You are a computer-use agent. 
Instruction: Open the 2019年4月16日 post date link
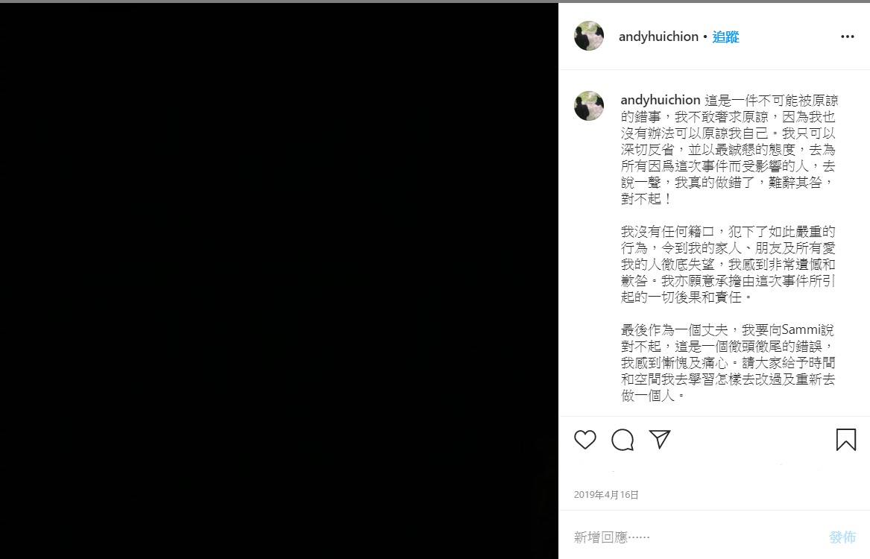tap(606, 495)
